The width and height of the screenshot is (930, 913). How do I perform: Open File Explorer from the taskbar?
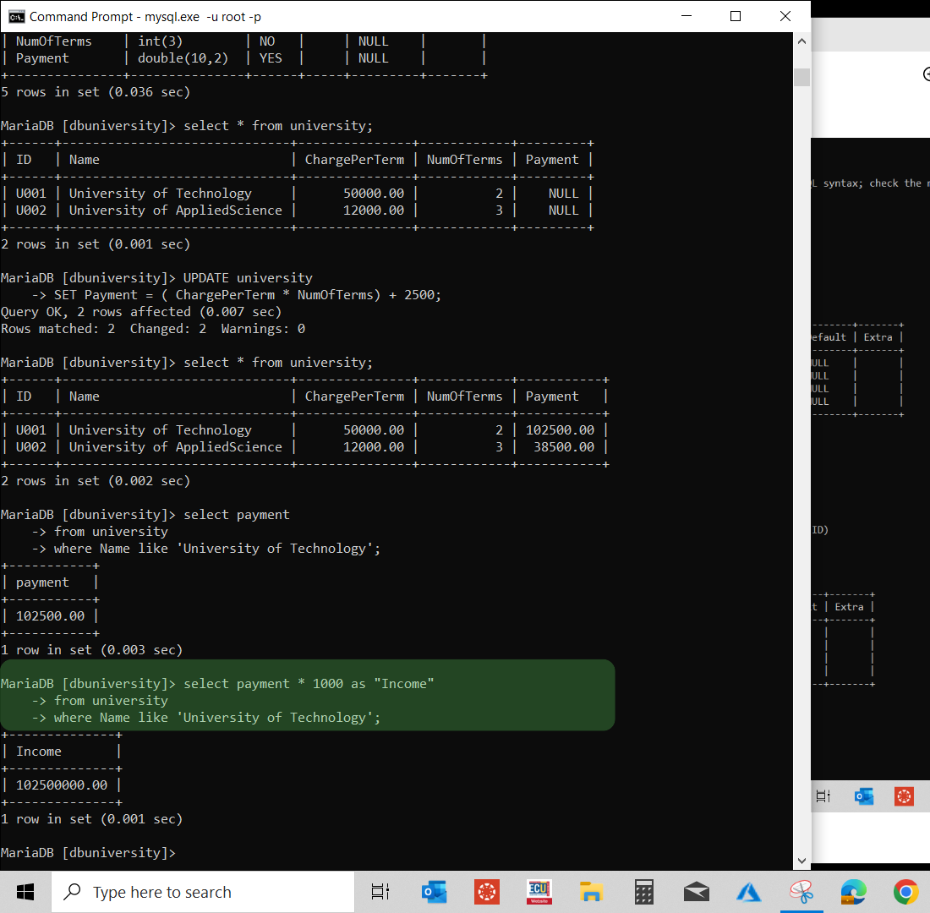(590, 892)
